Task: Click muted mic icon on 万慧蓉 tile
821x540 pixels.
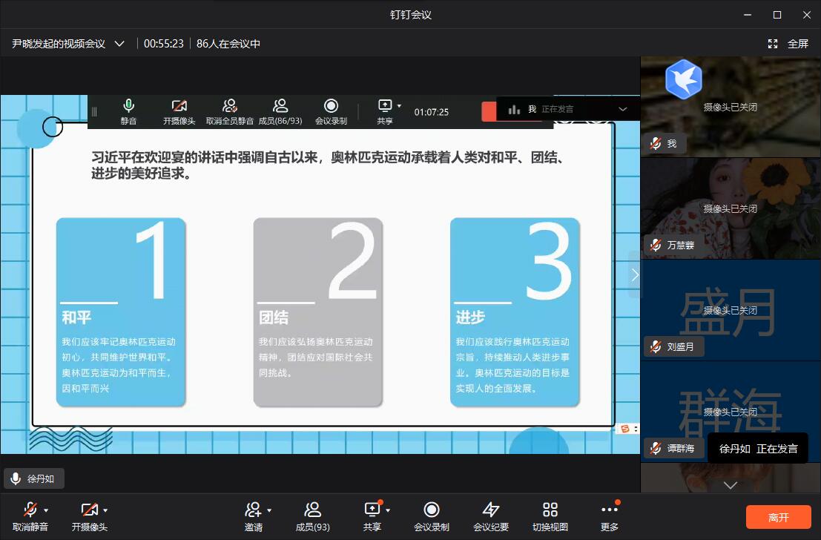Action: [656, 245]
